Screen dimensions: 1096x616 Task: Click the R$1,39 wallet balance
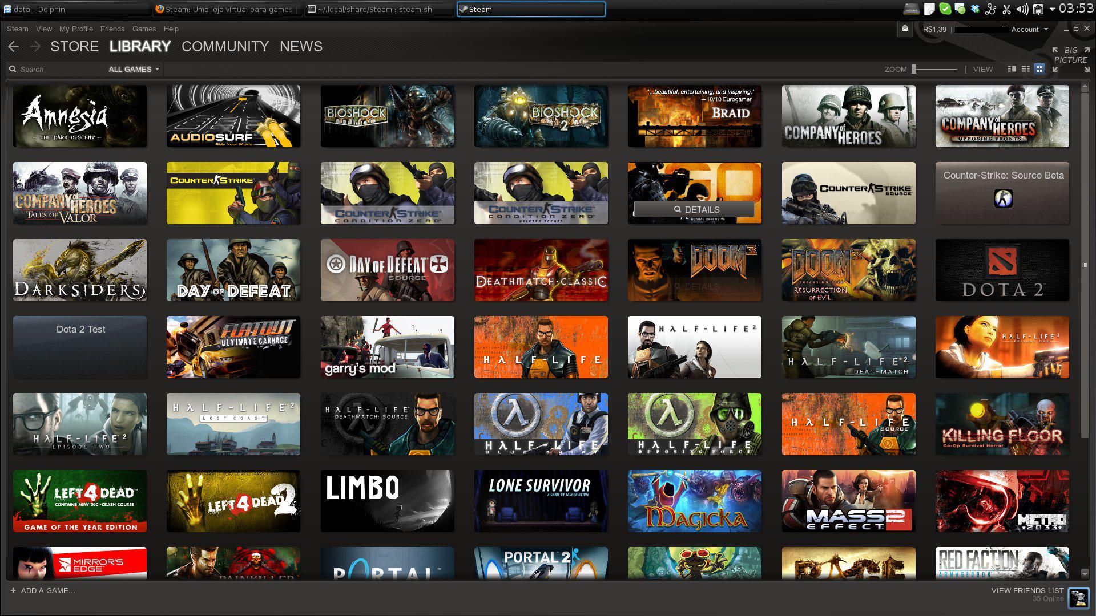[934, 29]
